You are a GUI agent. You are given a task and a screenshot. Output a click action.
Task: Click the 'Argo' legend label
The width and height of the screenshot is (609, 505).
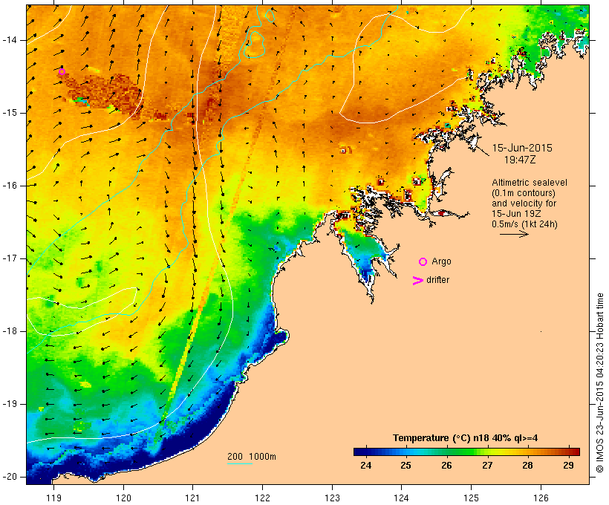coord(441,262)
